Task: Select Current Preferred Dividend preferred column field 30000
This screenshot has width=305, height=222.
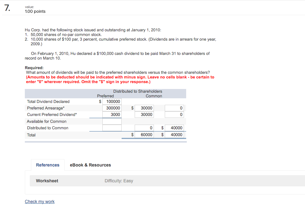Action: 144,114
